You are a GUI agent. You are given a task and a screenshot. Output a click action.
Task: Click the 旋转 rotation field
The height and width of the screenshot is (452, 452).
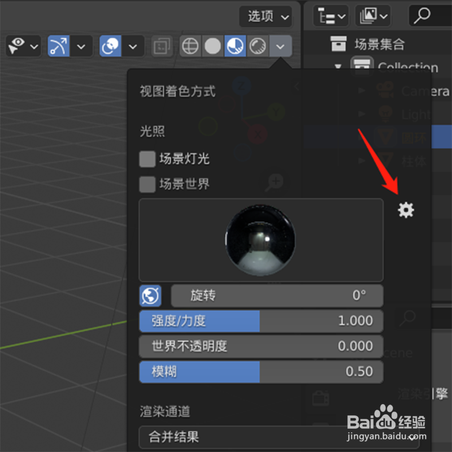(277, 295)
